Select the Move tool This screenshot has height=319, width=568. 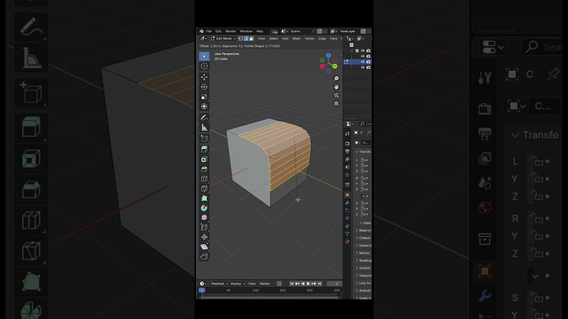pyautogui.click(x=204, y=77)
